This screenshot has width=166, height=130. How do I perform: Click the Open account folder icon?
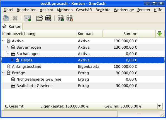39,18
